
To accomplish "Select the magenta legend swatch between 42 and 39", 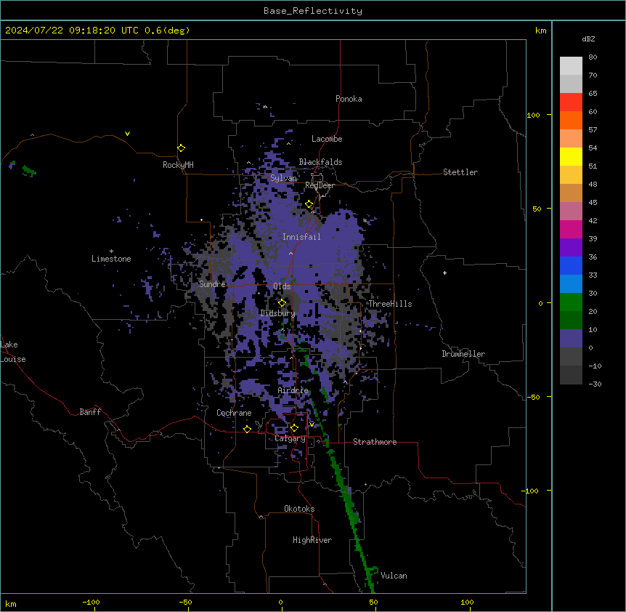I will click(x=571, y=229).
